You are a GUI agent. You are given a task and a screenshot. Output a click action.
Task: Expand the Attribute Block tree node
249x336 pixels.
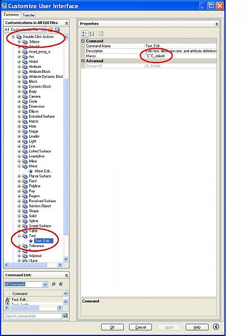[19, 72]
